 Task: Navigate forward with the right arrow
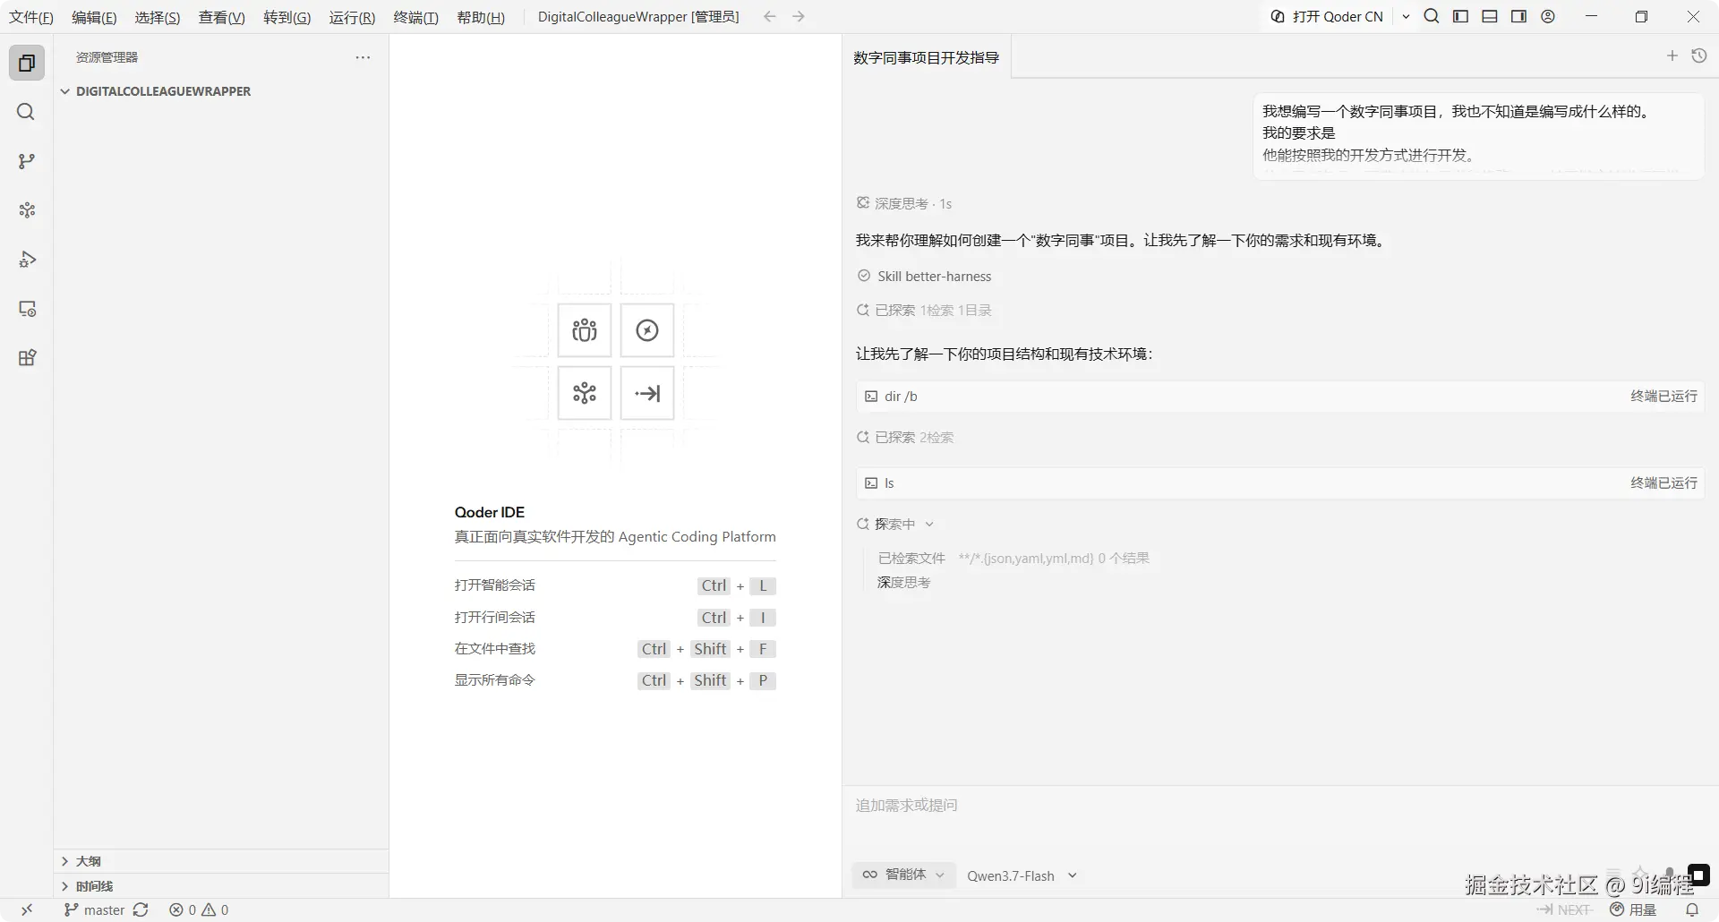point(799,16)
